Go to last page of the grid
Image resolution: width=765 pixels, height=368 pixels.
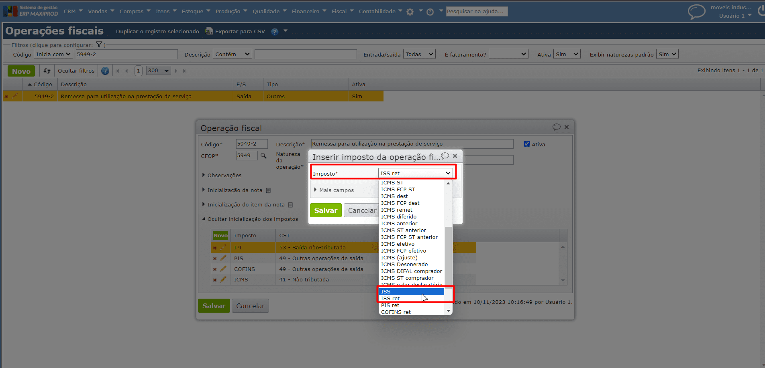click(x=185, y=71)
